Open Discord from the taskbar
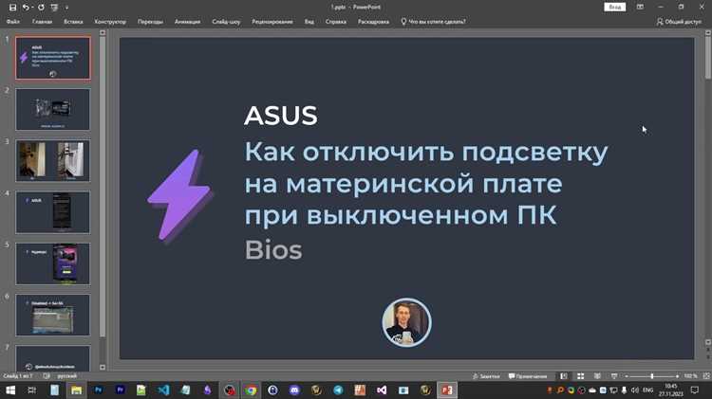 coord(294,390)
